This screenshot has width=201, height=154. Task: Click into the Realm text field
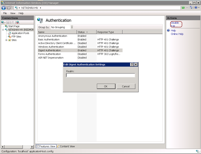[x=100, y=75]
